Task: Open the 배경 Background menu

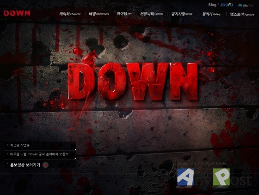Action: tap(99, 14)
